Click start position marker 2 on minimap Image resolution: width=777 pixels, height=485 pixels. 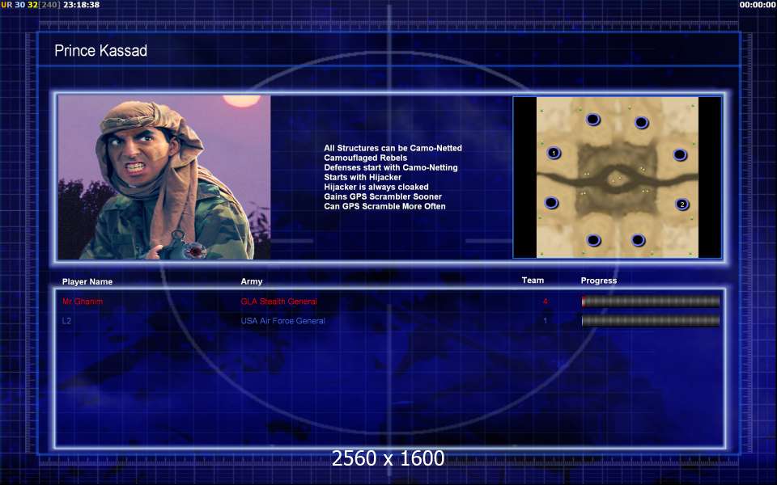682,205
